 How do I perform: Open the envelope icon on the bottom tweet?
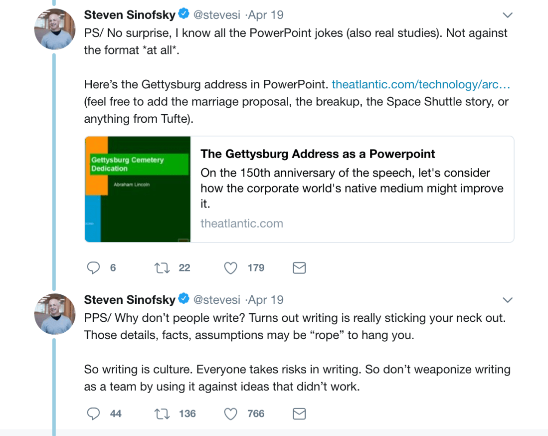coord(299,414)
